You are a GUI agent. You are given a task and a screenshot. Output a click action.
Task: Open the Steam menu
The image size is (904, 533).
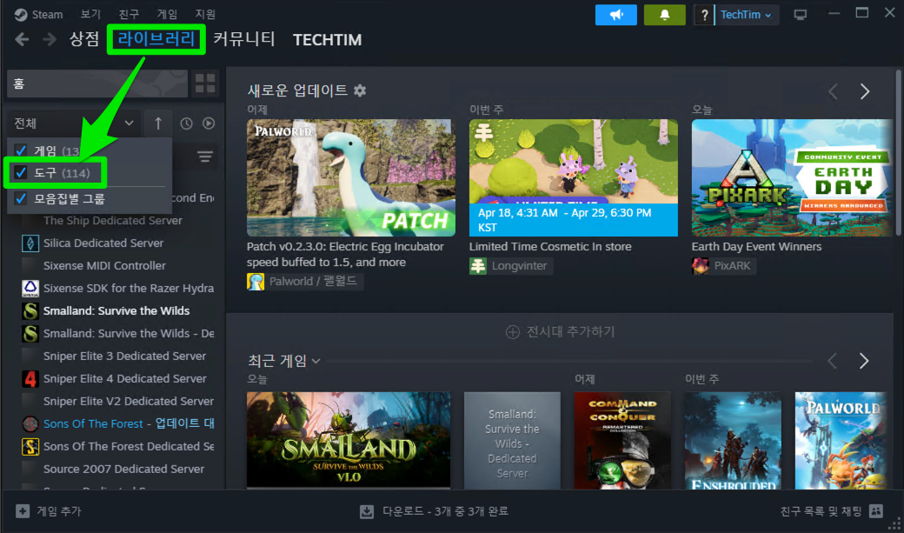pos(47,15)
